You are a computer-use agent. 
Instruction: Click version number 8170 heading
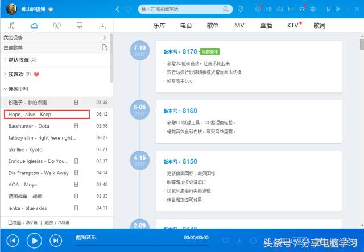[x=180, y=51]
